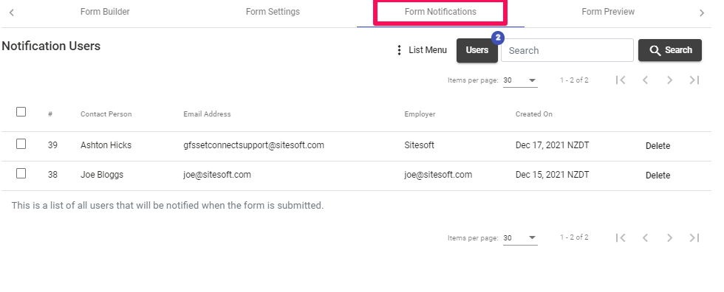Screen dimensions: 724x292
Task: Sort by the Created On column header
Action: tap(533, 114)
